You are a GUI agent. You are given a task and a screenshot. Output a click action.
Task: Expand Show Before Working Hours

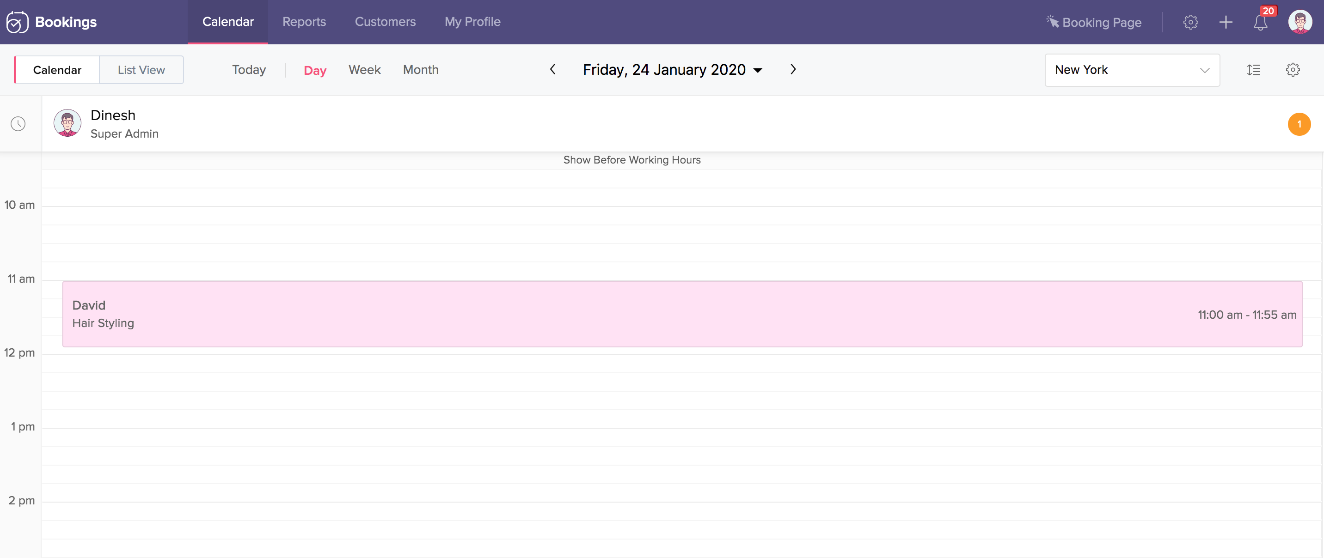[x=631, y=160]
